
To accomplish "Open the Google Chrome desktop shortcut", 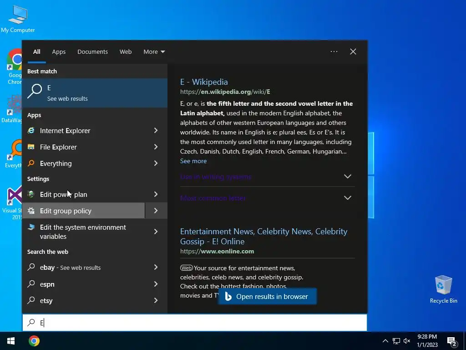I will [14, 67].
